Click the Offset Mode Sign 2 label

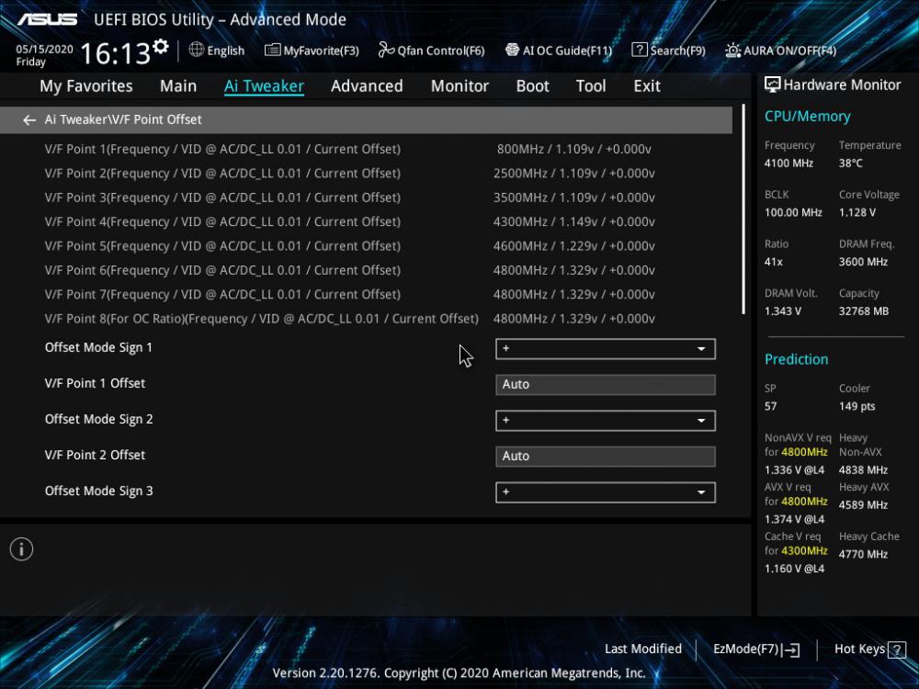(98, 420)
